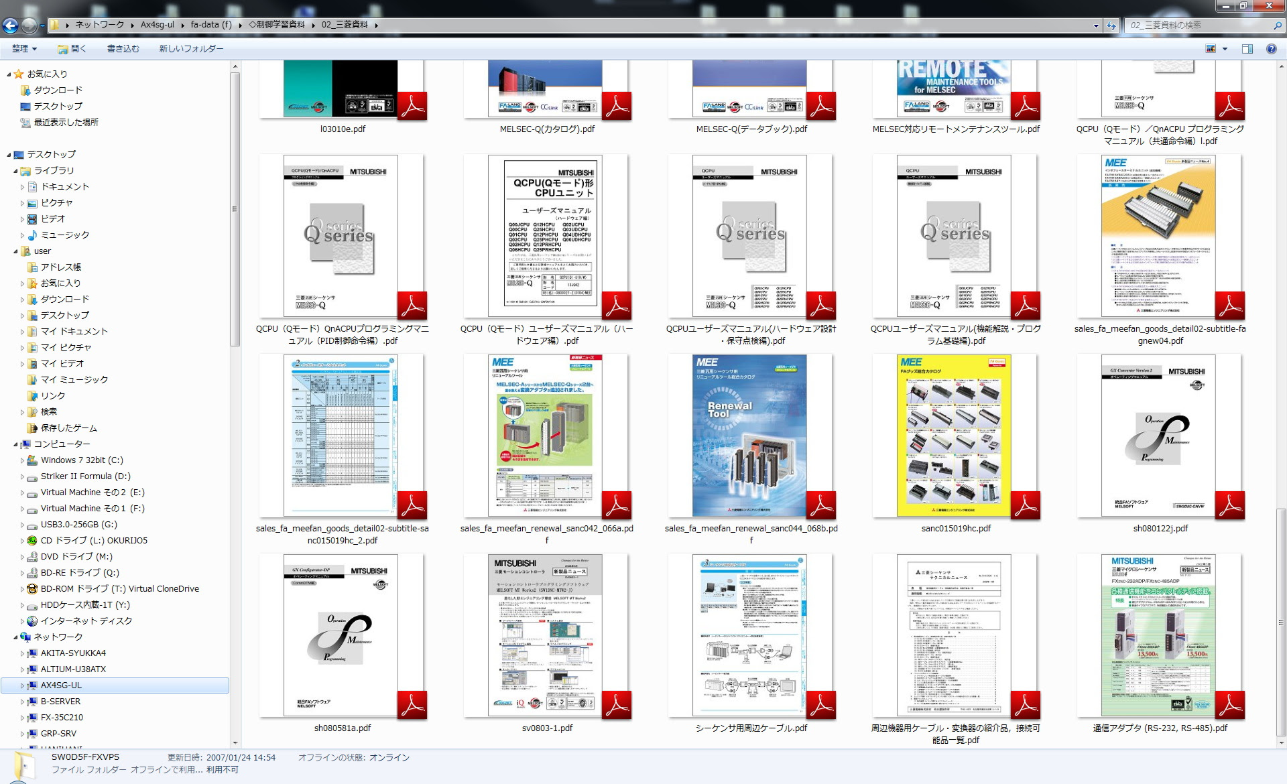Viewport: 1287px width, 784px height.
Task: Select 通信アダプタ (RS-232, RS-485).pdf file
Action: click(1160, 643)
